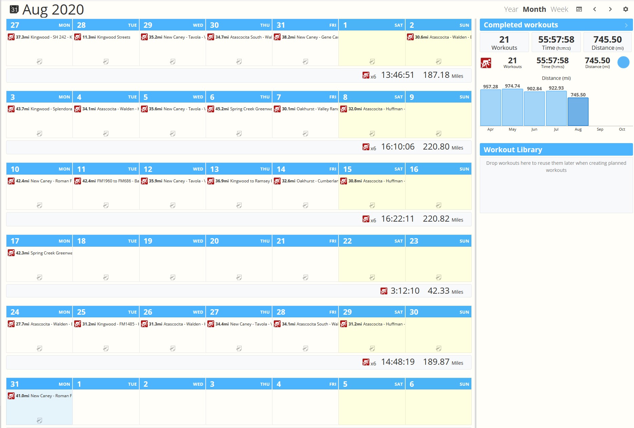Click the 55:57:58 Time summary tile

[556, 43]
